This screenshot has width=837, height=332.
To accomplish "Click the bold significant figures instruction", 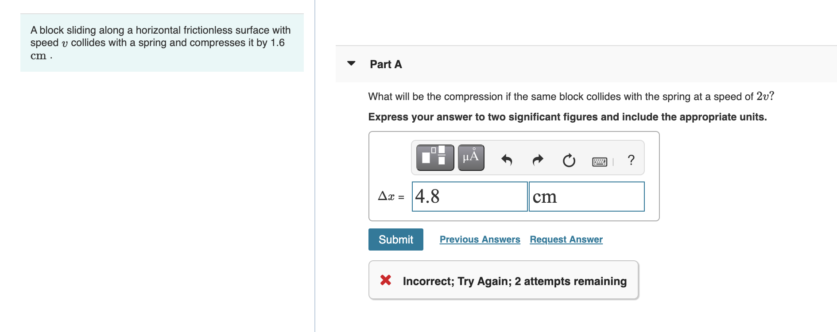I will [x=567, y=117].
